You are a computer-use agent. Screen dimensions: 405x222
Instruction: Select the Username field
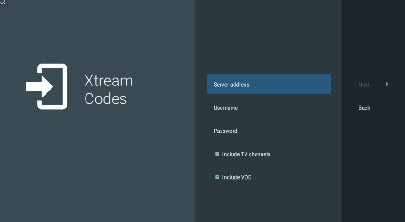[269, 108]
